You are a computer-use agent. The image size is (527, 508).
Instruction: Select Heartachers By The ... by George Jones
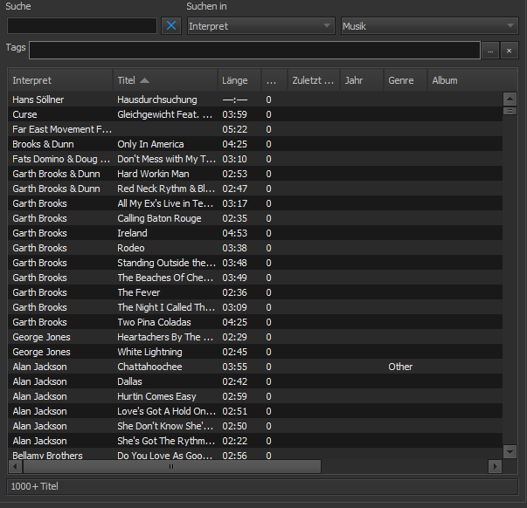[x=255, y=337]
